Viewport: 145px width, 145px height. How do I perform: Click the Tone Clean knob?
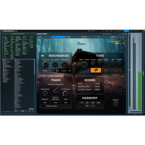click(93, 64)
